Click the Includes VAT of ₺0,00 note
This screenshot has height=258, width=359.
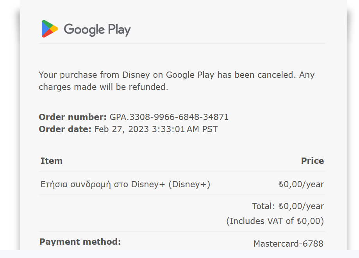coord(275,221)
